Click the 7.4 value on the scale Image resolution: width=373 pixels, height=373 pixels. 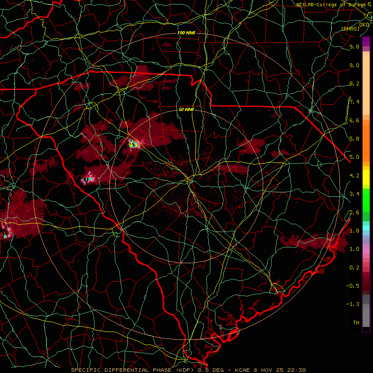(354, 102)
